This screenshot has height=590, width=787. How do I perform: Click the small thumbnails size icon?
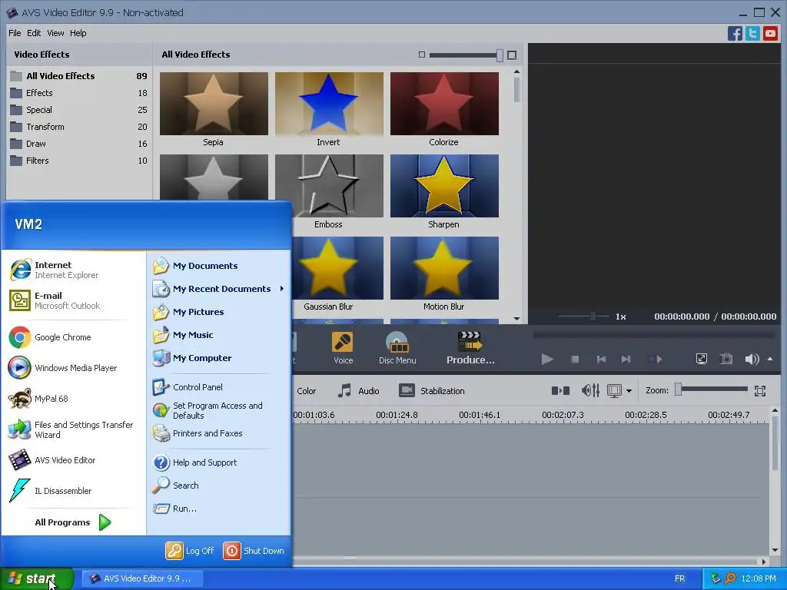(422, 55)
